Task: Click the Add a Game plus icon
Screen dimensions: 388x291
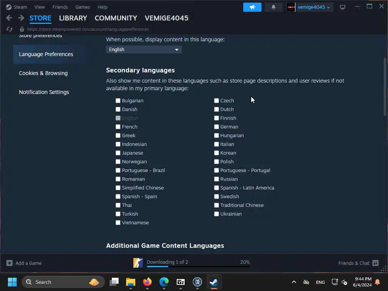Action: 9,263
